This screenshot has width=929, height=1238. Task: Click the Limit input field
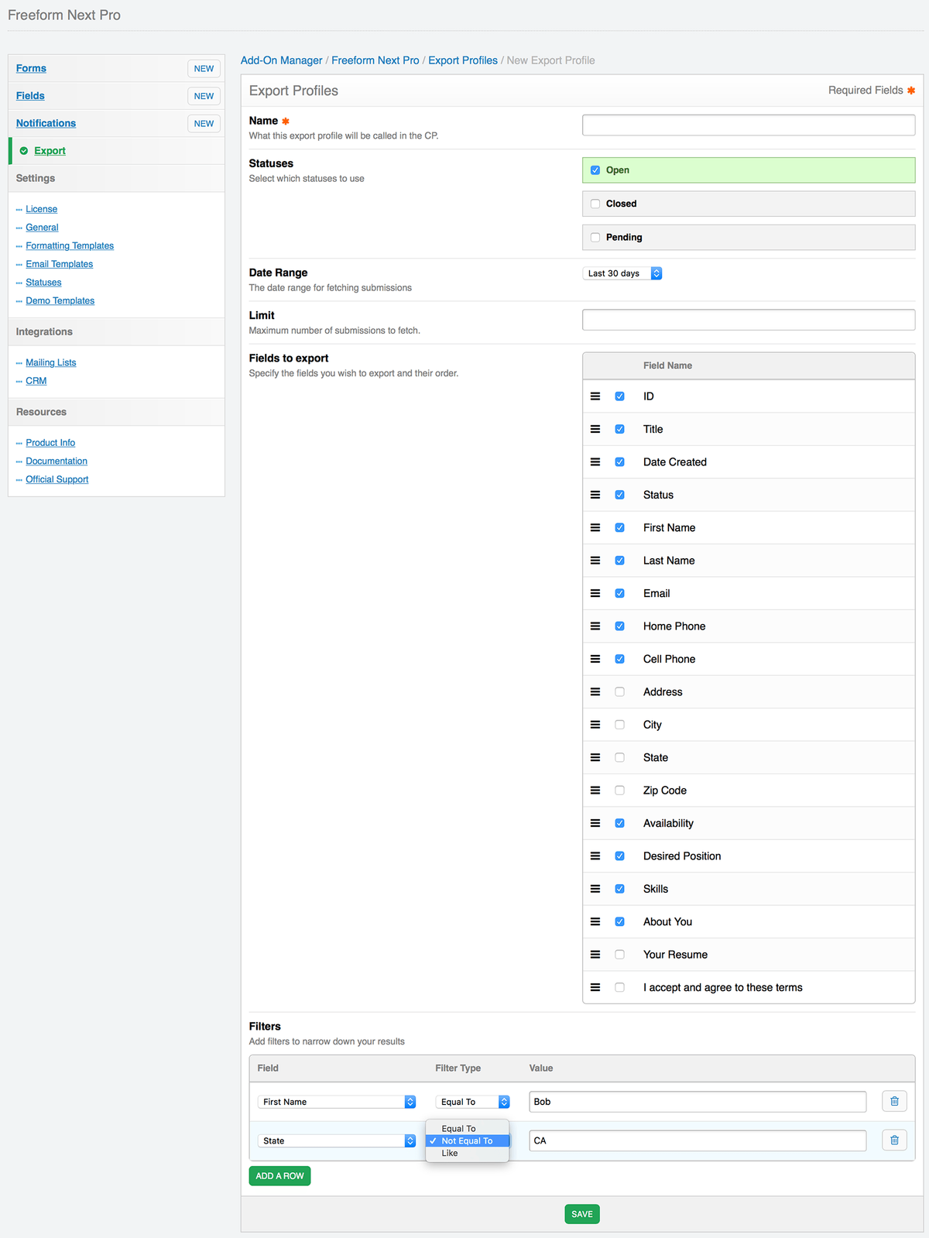[x=749, y=320]
